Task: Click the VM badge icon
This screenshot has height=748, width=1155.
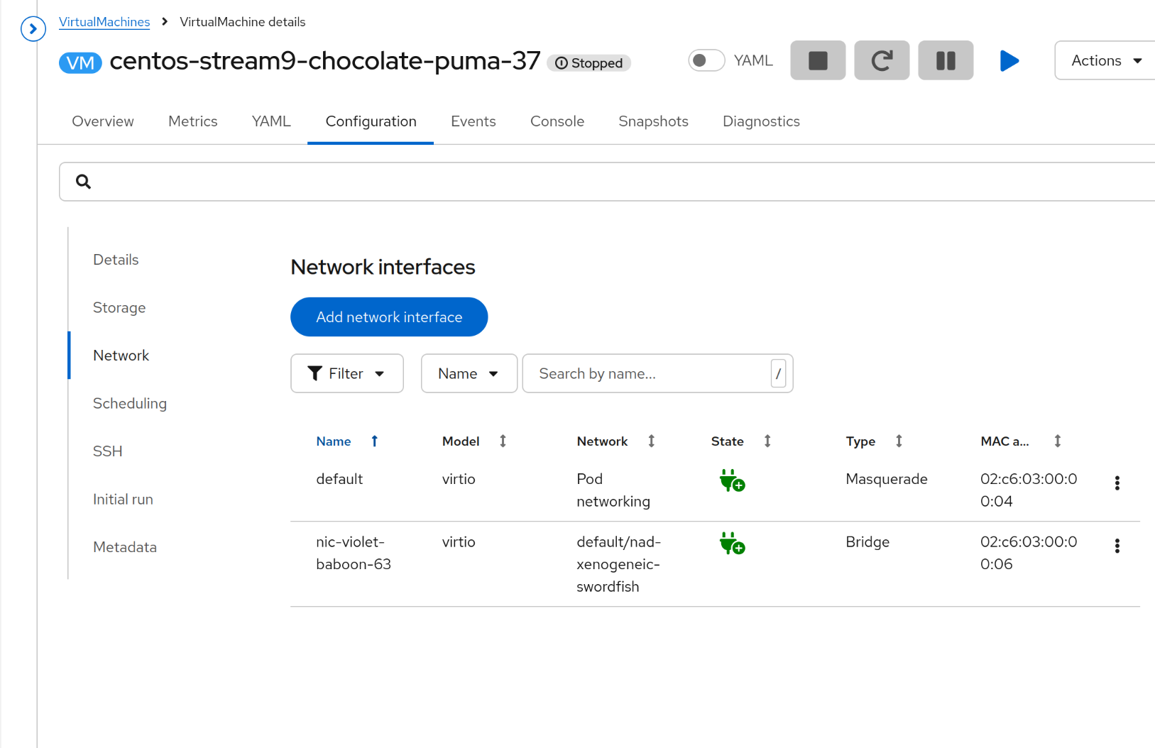Action: coord(80,62)
